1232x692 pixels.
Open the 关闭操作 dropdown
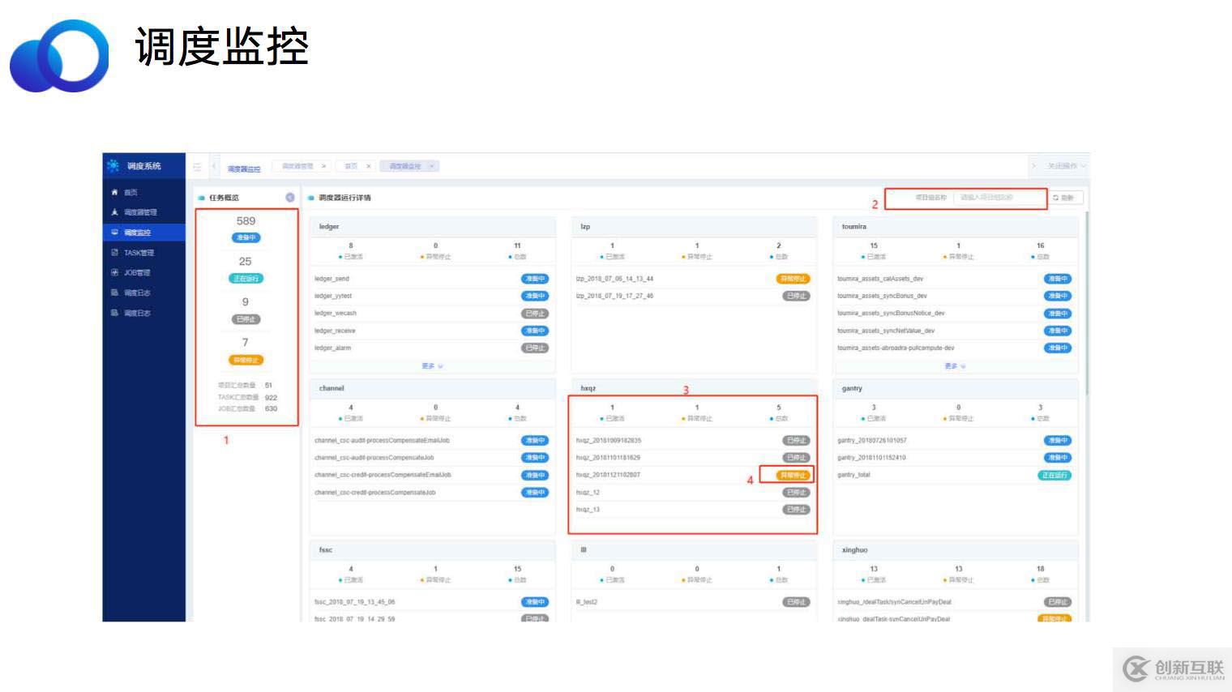pos(1067,166)
